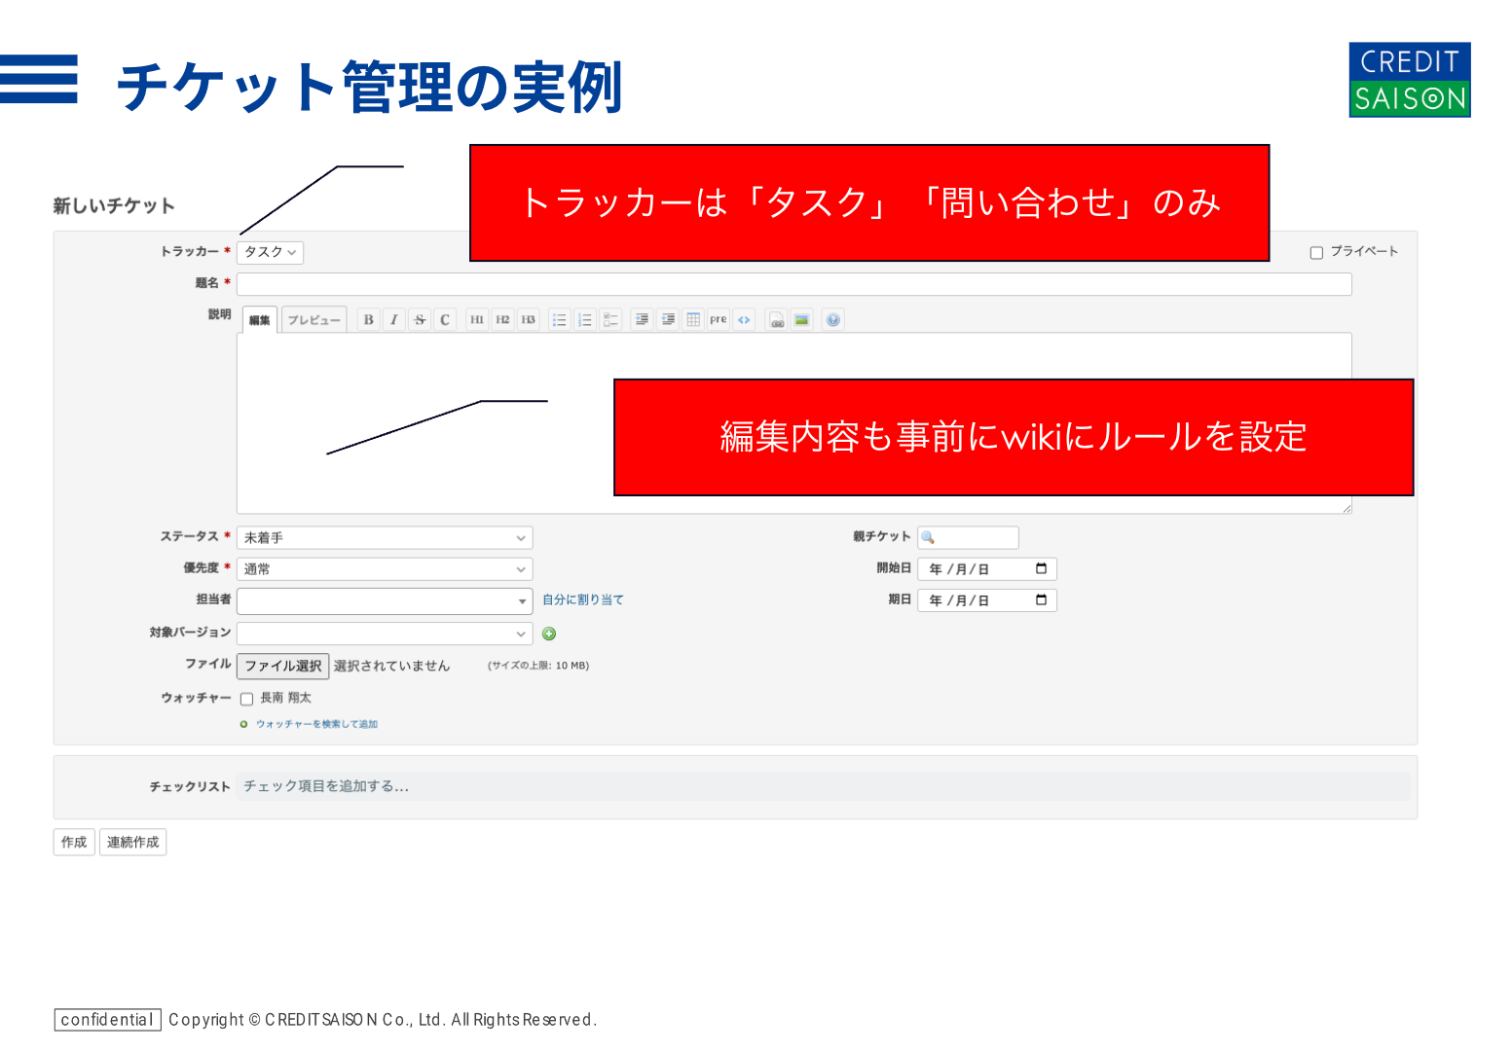Insert a bulleted list in the description
Screen dimensions: 1512x1052
[x=559, y=320]
